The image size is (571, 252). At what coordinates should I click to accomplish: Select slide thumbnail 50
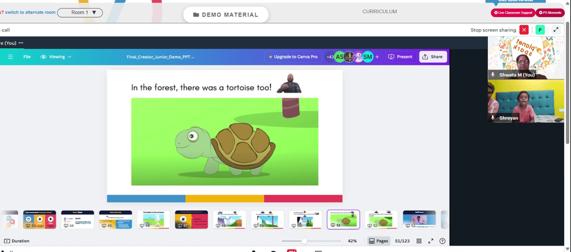point(305,219)
